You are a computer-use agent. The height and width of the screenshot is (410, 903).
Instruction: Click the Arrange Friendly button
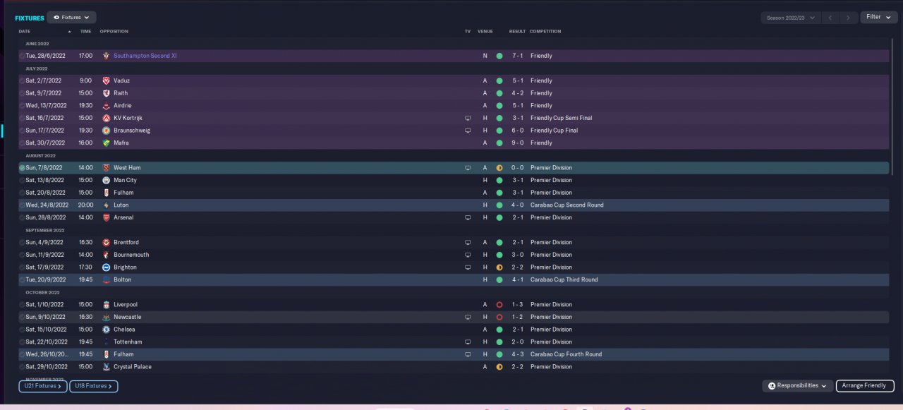865,386
